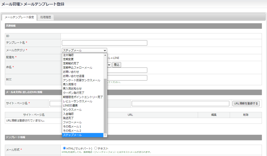This screenshot has width=267, height=156.
Task: Pick 入金確認 from the dropdown
Action: pyautogui.click(x=68, y=114)
